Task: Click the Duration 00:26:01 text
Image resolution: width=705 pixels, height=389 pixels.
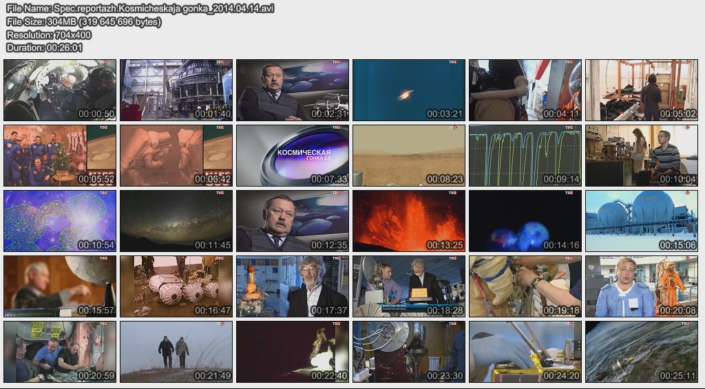Action: click(45, 48)
